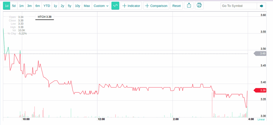Select the 2y time range
This screenshot has height=125, width=273.
point(62,6)
